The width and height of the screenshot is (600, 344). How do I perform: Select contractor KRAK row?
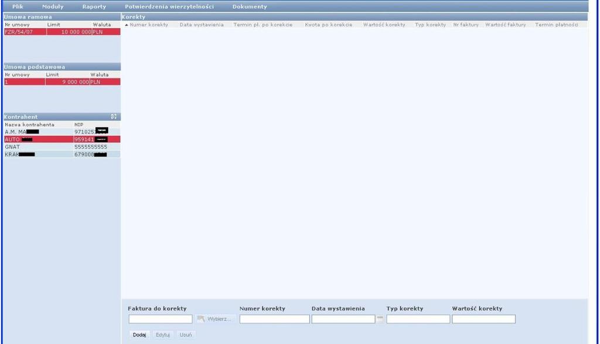tap(62, 154)
